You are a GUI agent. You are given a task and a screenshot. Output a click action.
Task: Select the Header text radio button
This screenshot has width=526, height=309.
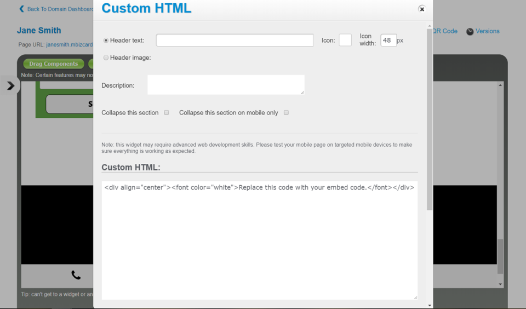point(106,40)
